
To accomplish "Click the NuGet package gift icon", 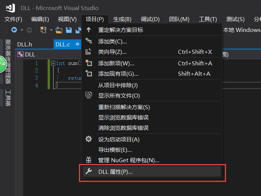I will point(89,160).
